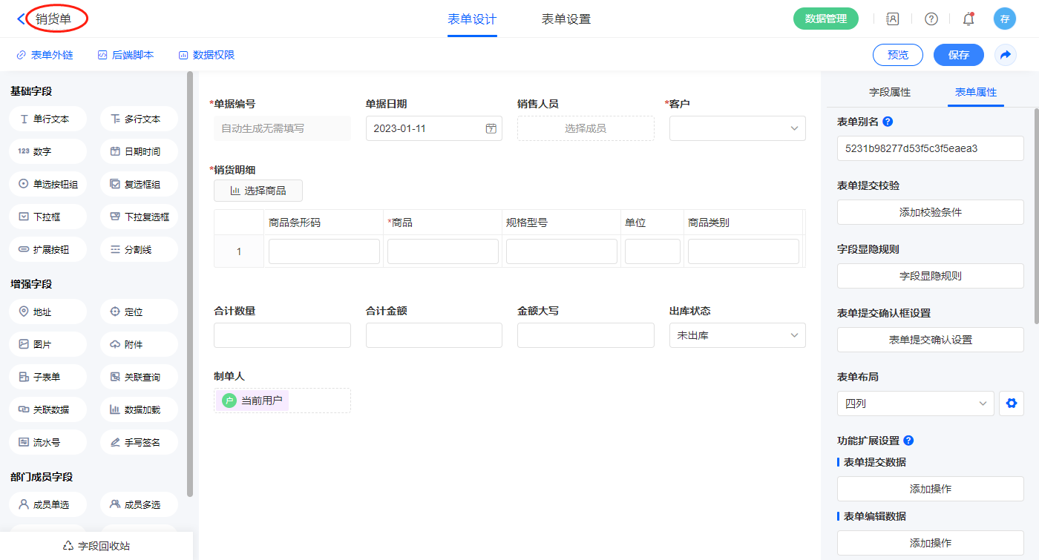Screen dimensions: 1039x560
Task: Click the blue share arrow icon
Action: pos(1005,55)
